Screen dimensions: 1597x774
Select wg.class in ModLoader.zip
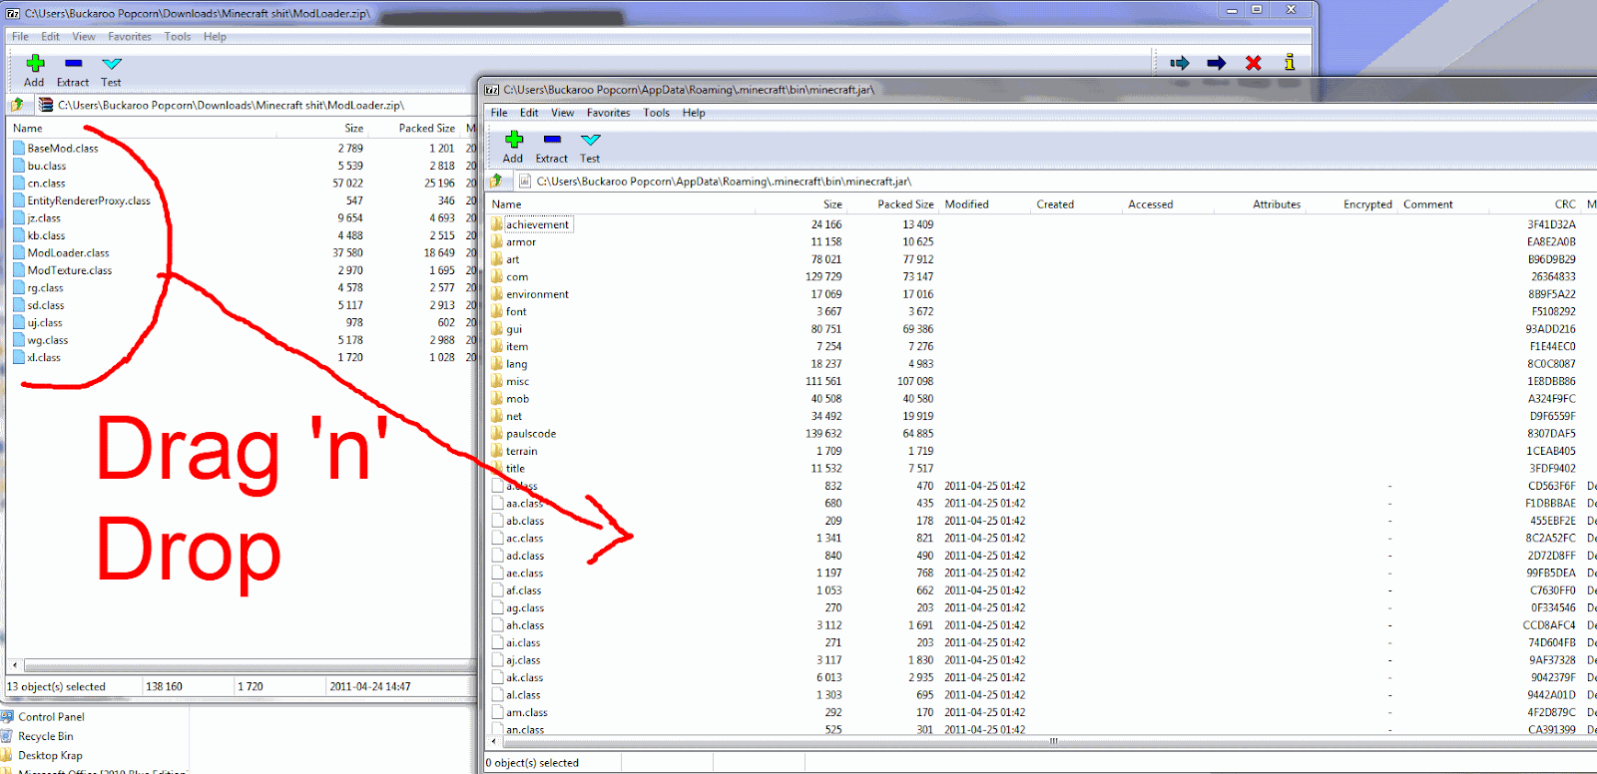pyautogui.click(x=48, y=340)
